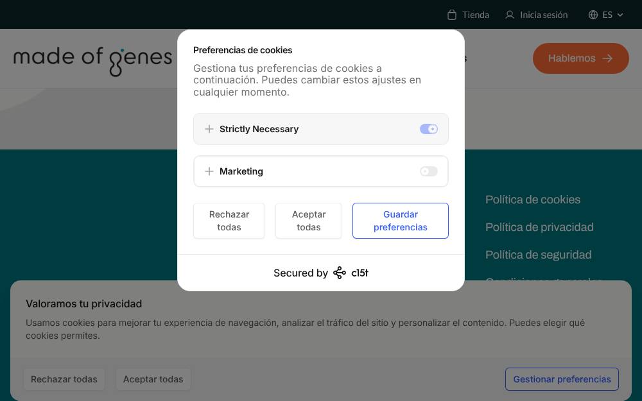Open Política de cookies link
This screenshot has height=401, width=642.
(x=533, y=200)
